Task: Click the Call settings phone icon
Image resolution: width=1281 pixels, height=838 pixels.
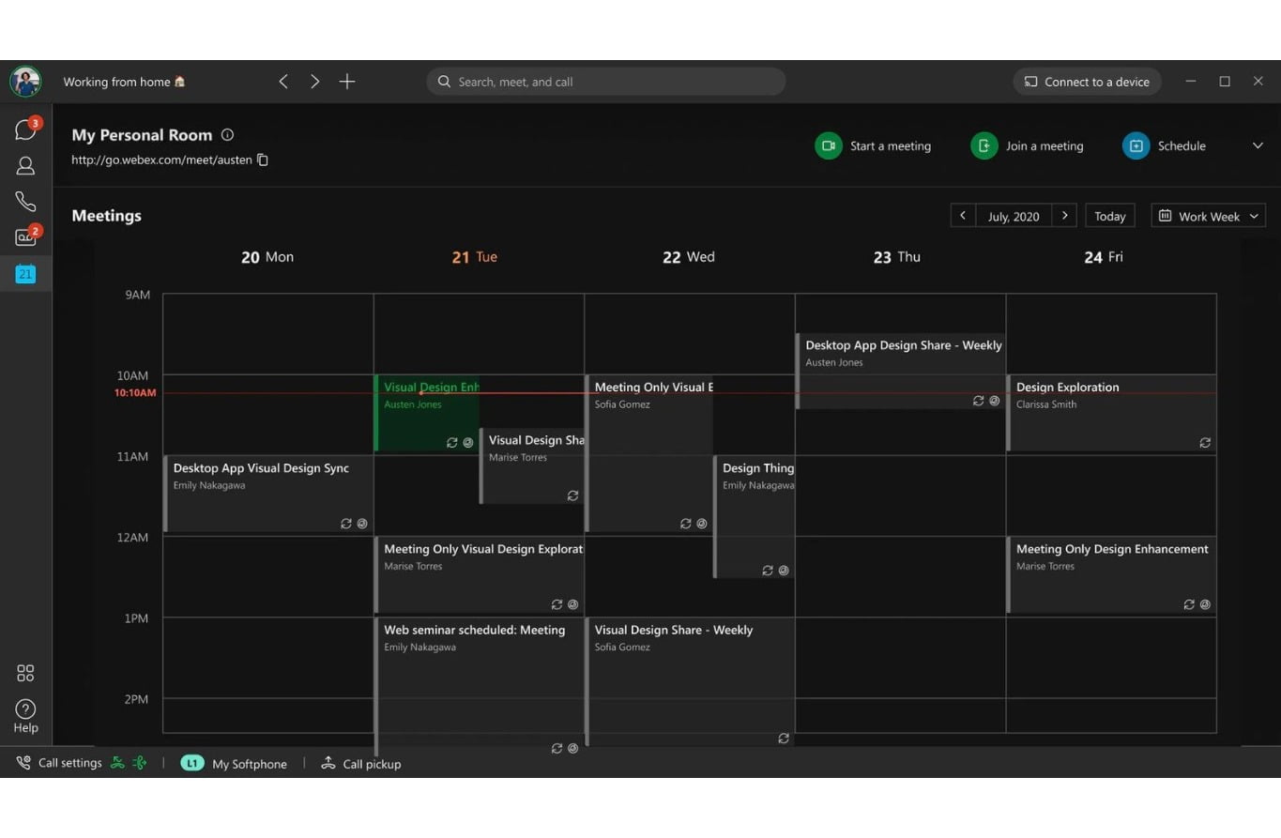Action: (x=23, y=763)
